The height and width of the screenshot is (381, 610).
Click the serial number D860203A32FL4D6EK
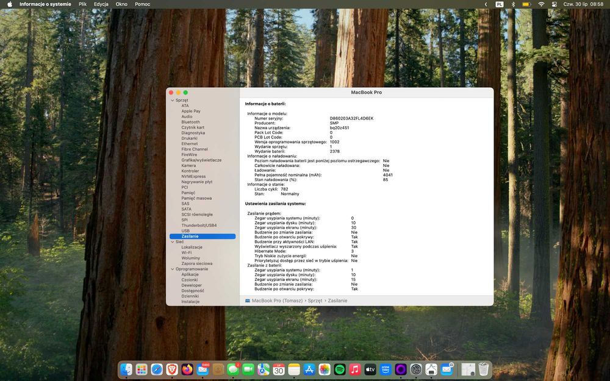click(x=352, y=119)
